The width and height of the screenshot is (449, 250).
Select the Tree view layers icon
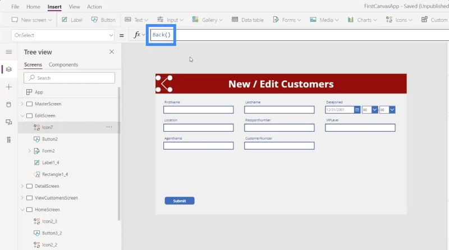tap(9, 69)
